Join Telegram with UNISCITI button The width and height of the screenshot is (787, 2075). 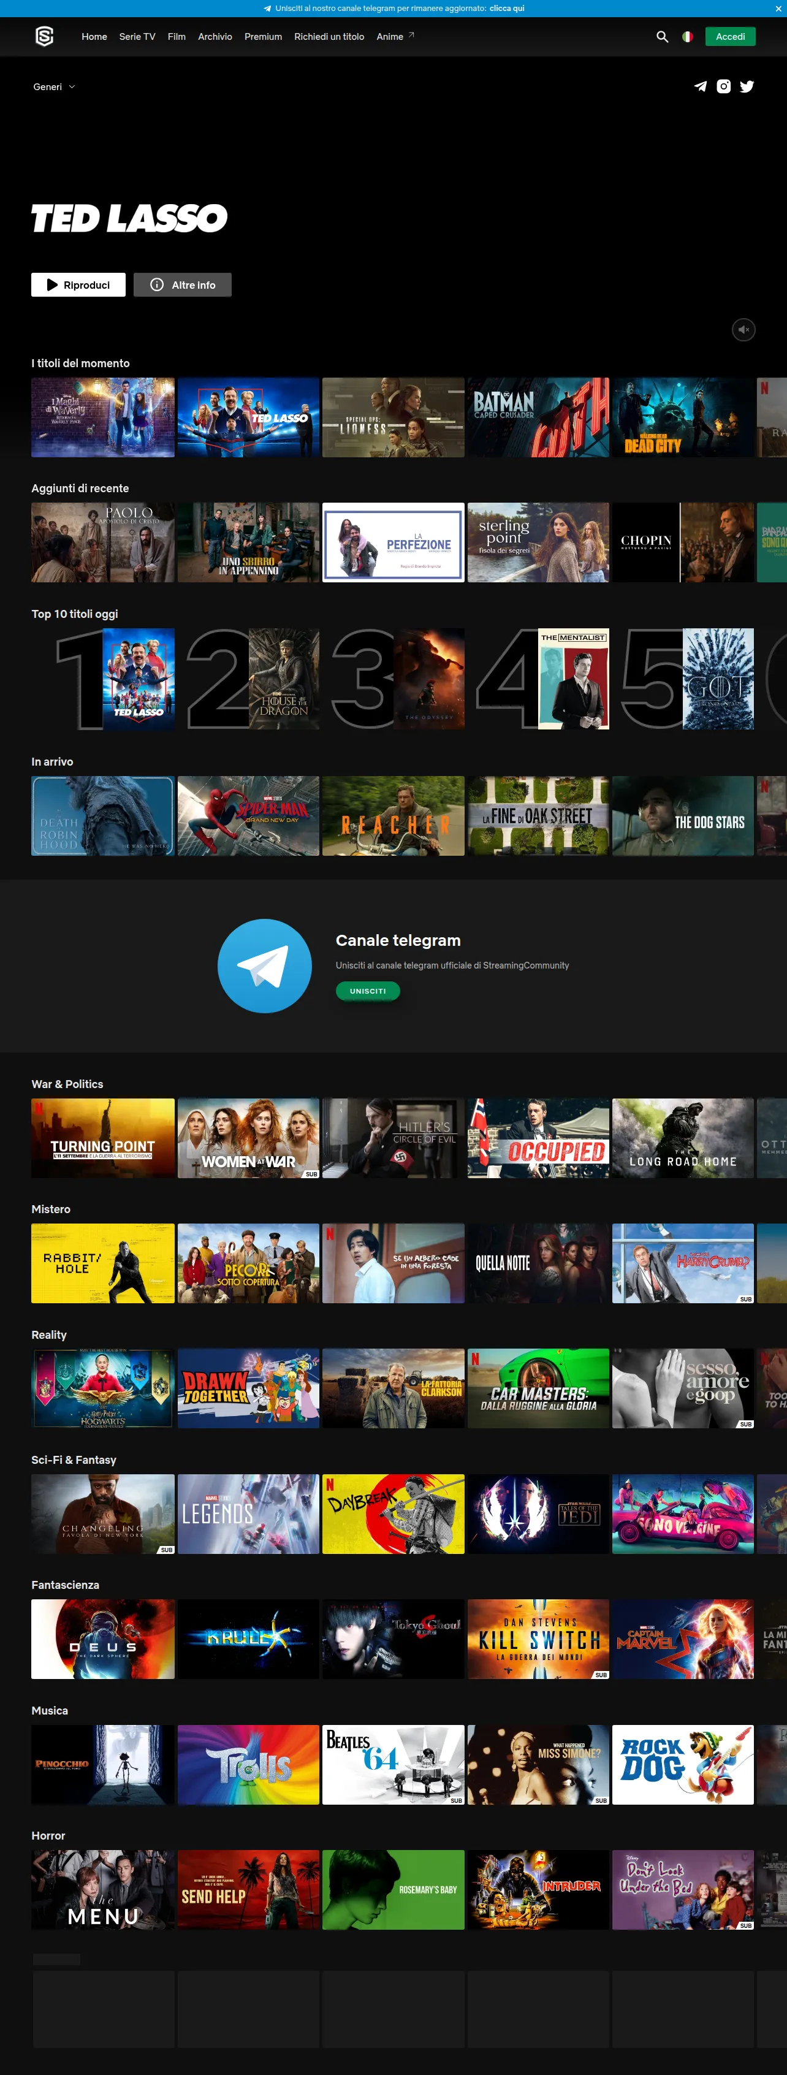pos(367,991)
